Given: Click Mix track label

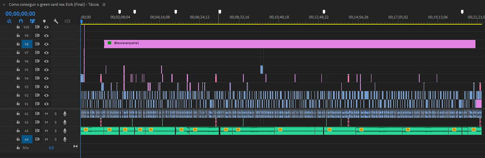Looking at the screenshot, I should (26, 148).
